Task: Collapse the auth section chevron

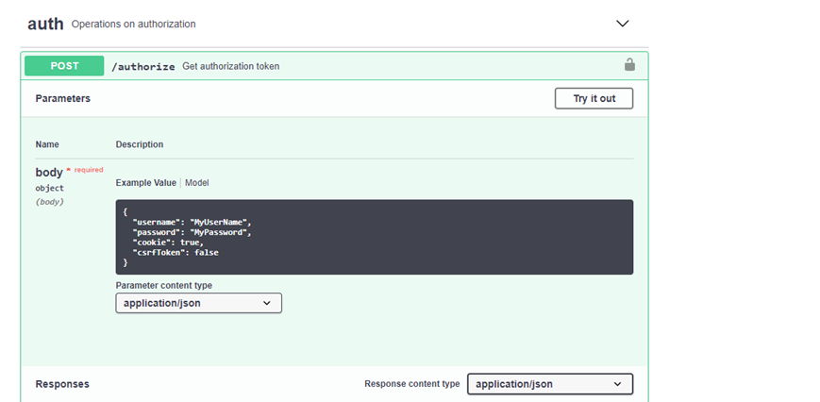Action: [x=622, y=24]
